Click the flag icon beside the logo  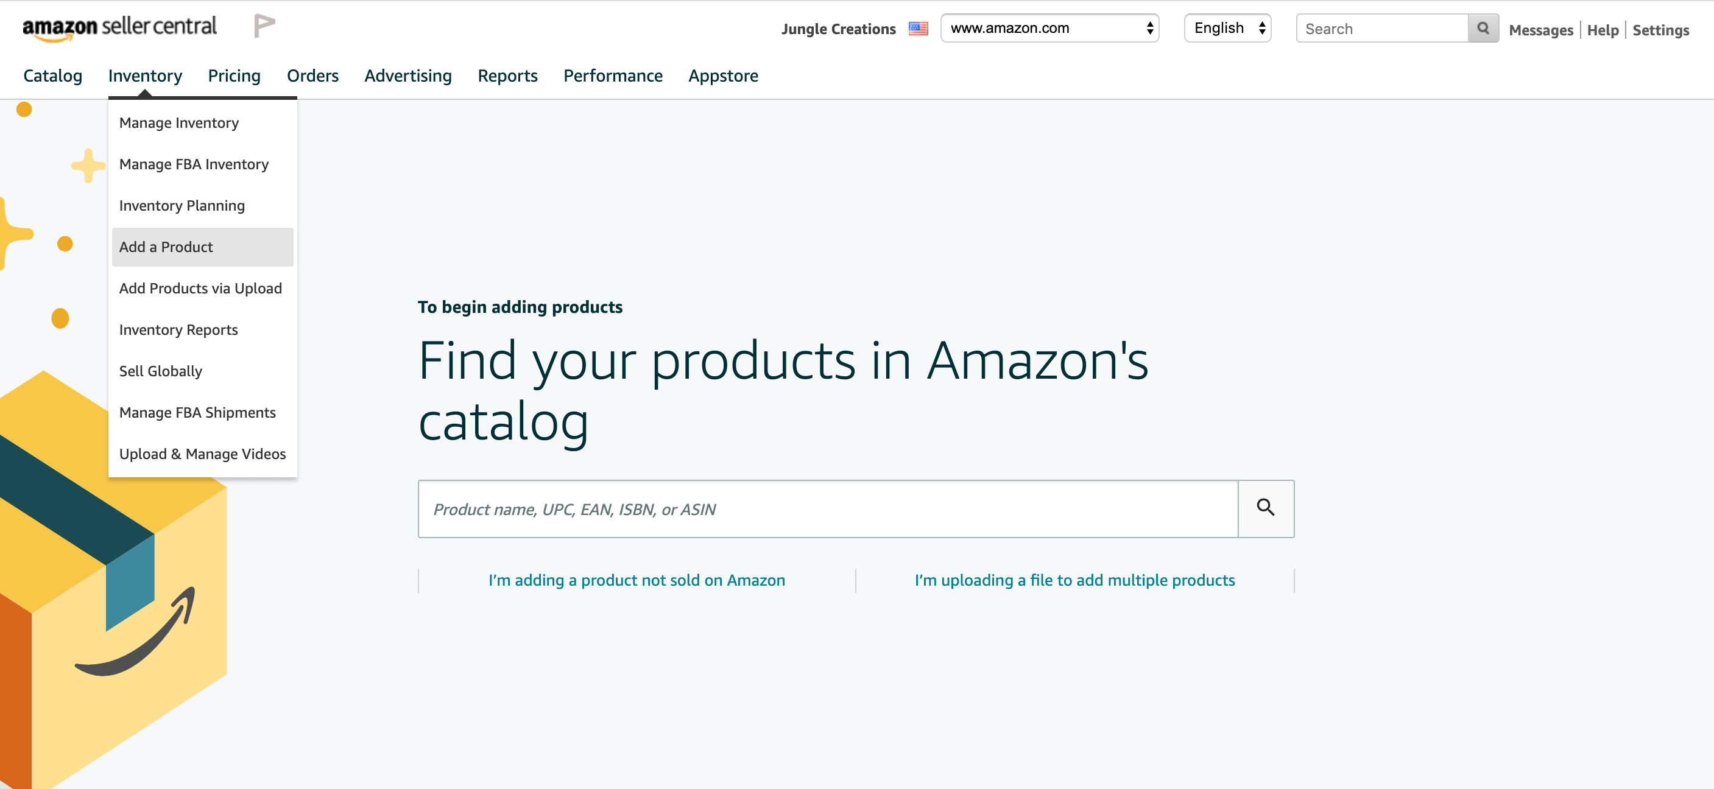(x=264, y=26)
